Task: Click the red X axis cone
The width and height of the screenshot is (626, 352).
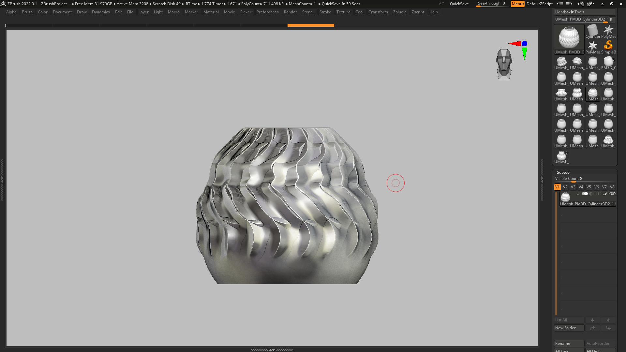Action: [x=514, y=43]
